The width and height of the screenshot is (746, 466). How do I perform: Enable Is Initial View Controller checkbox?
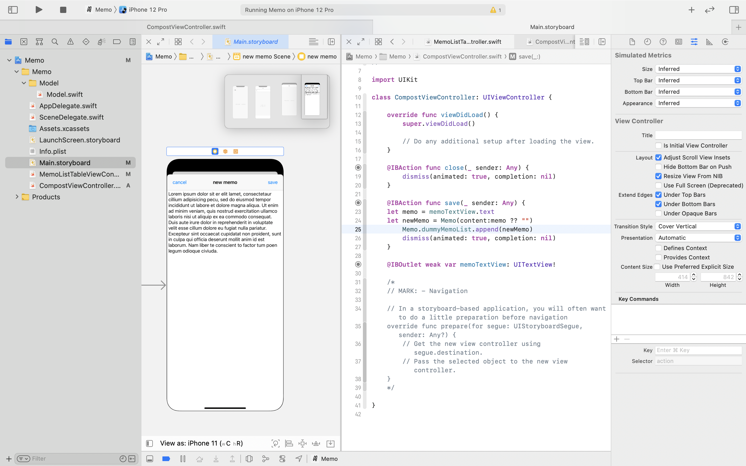(658, 145)
